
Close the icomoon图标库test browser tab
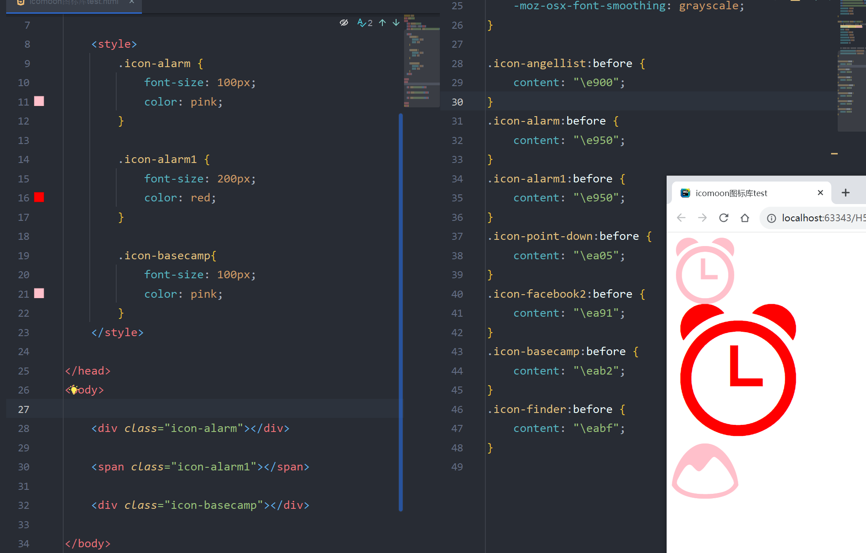[x=820, y=193]
